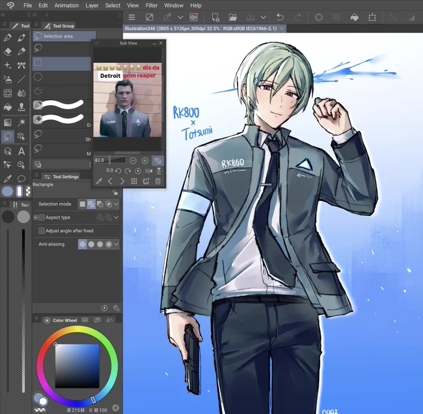Pick the rectangle selection sub tool
This screenshot has height=414, width=423.
pyautogui.click(x=62, y=63)
